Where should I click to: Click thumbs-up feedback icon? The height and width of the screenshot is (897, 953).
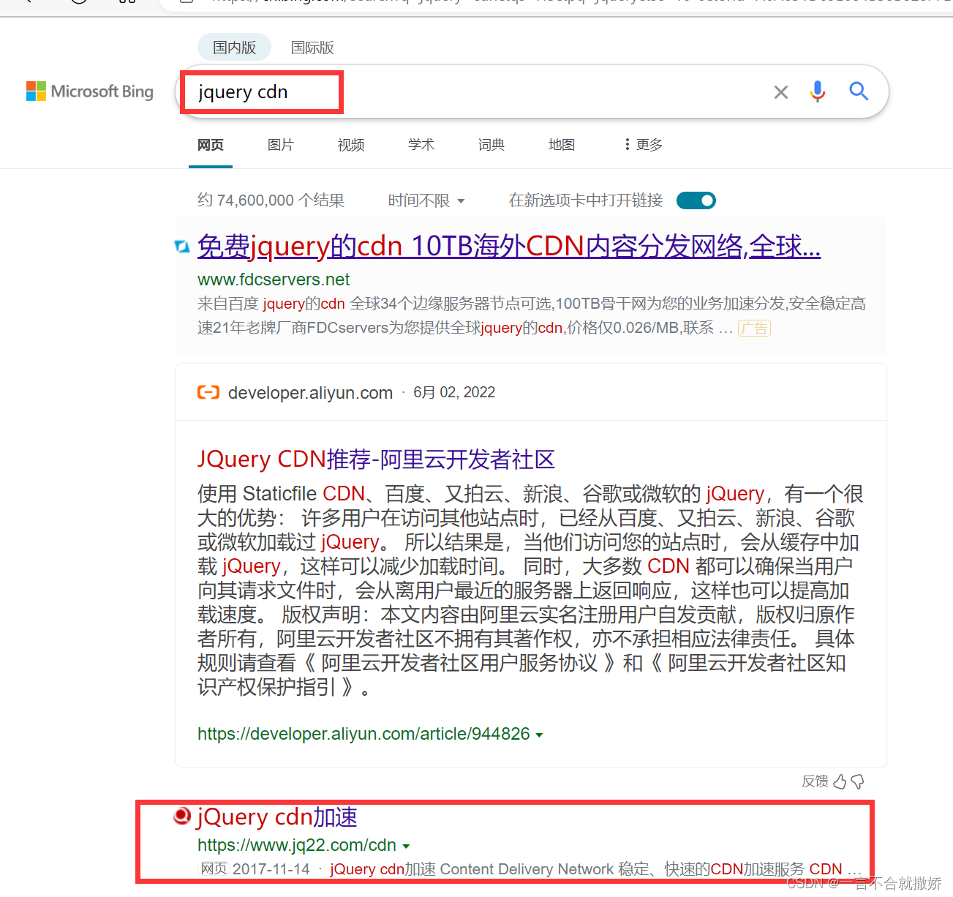[x=840, y=781]
